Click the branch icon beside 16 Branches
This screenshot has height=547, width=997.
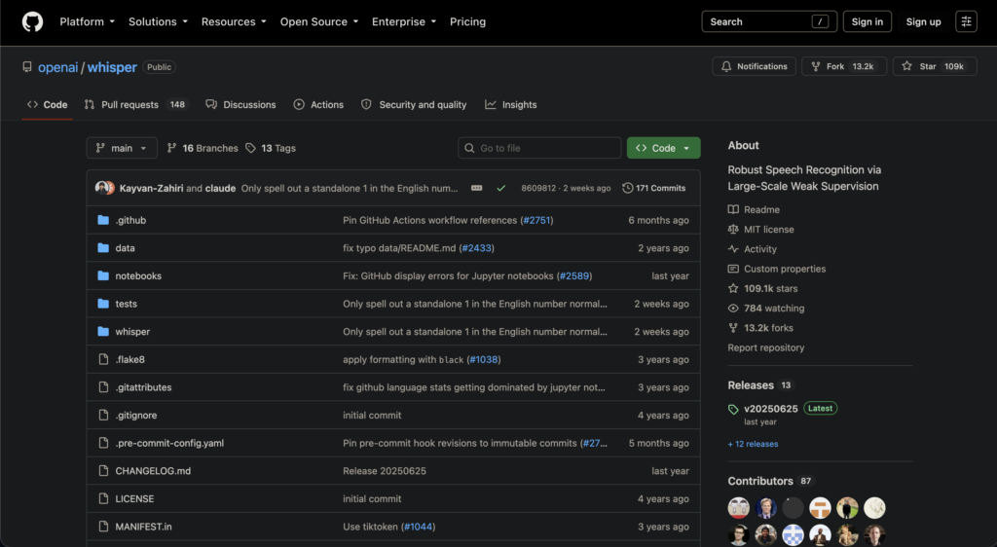point(171,148)
